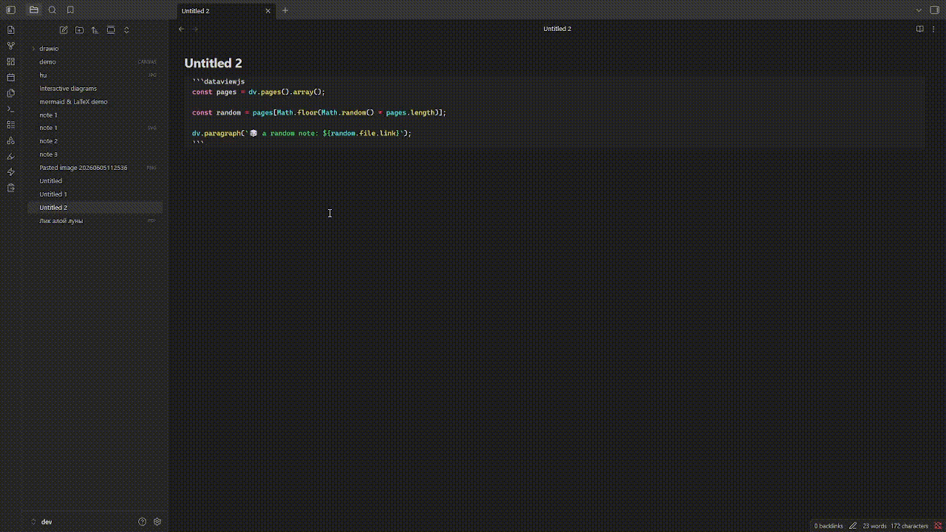946x532 pixels.
Task: Open mermaid & LaTeX demo note
Action: [95, 102]
